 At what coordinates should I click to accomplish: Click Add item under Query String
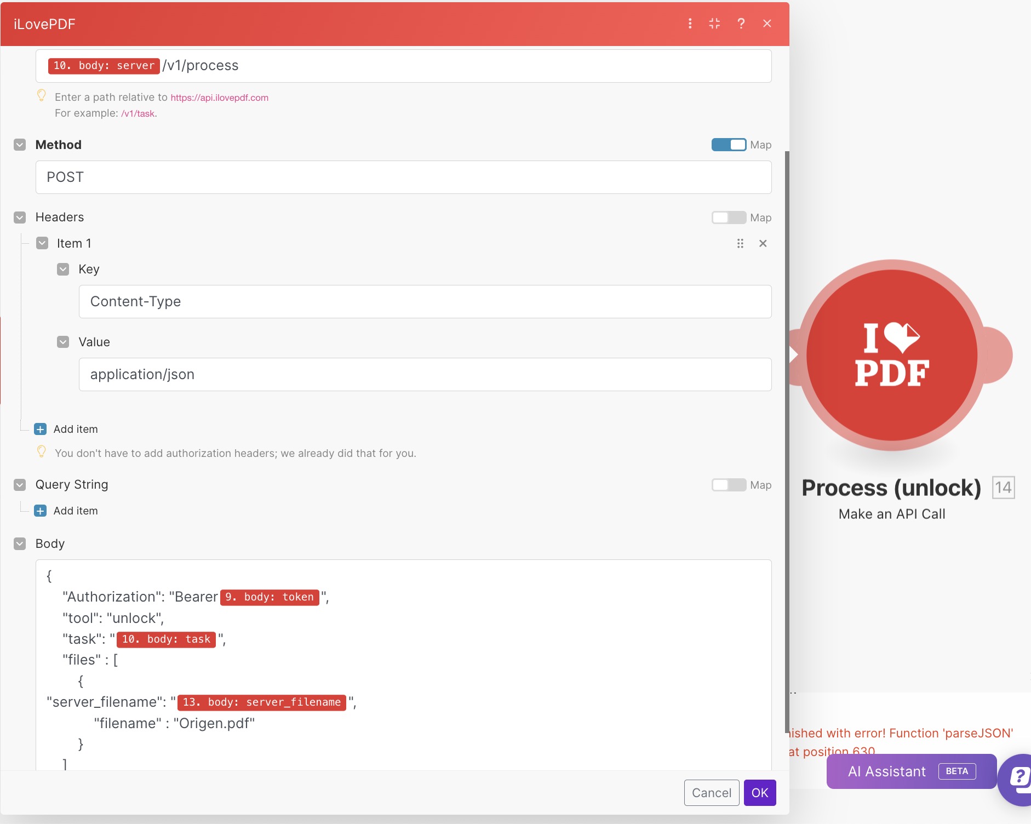(x=76, y=511)
